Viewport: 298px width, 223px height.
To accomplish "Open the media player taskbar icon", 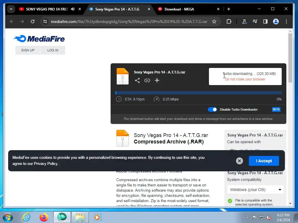I will pyautogui.click(x=97, y=217).
